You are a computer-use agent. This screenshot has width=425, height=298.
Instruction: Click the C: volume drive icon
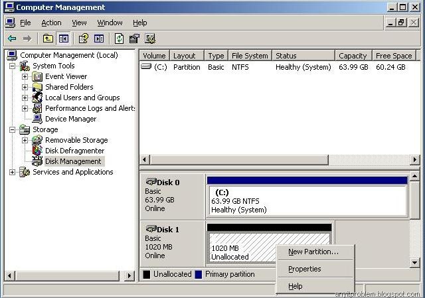[146, 66]
